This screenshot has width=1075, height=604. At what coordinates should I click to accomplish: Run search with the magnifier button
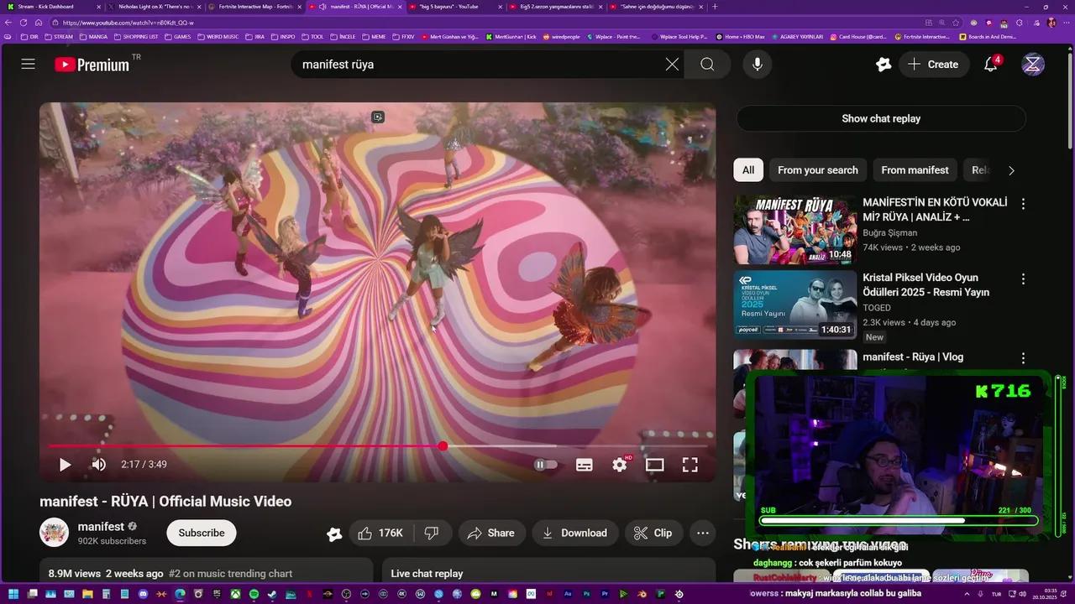point(707,64)
